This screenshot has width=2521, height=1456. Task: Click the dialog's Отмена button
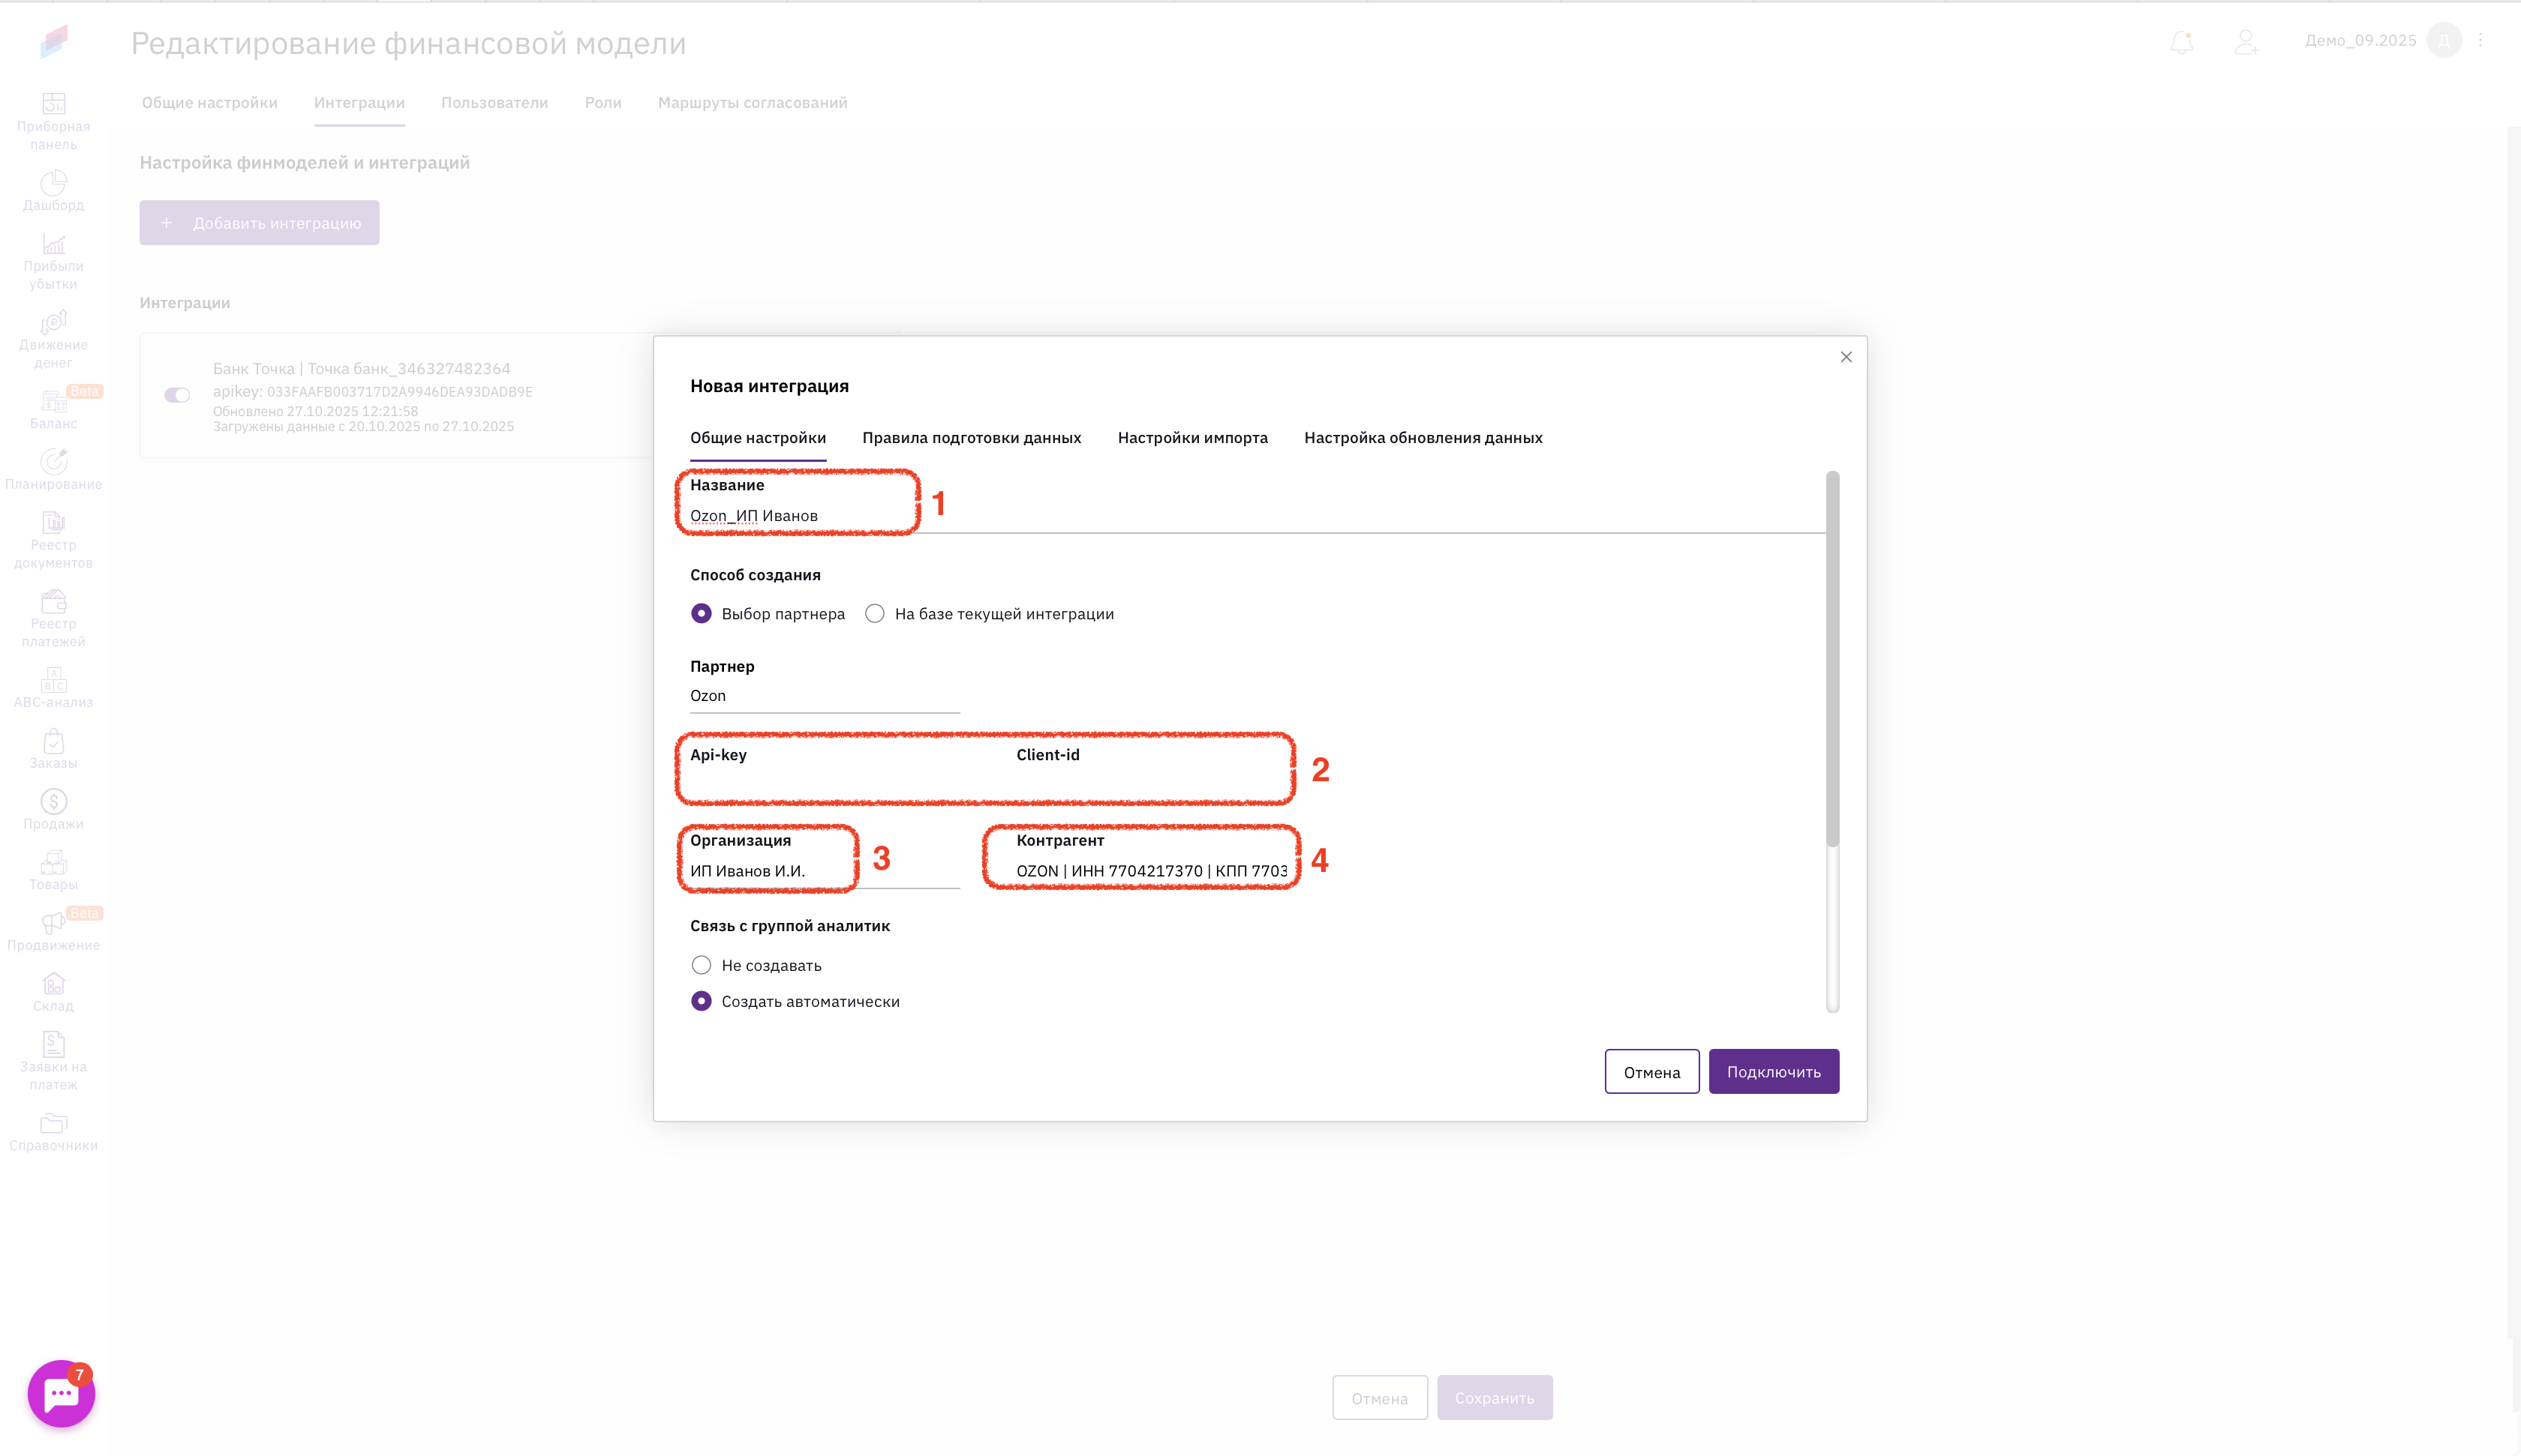click(x=1651, y=1072)
